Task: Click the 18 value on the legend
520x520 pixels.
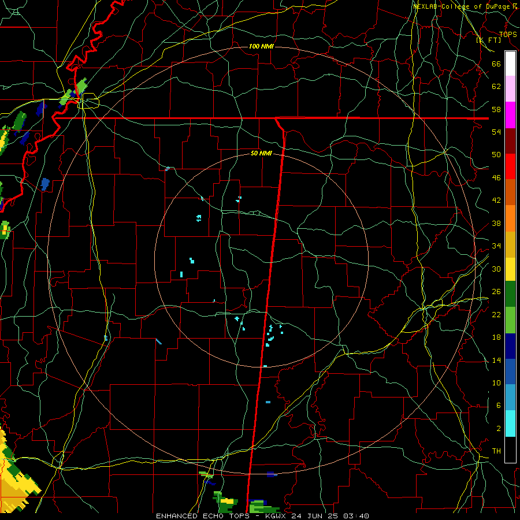Action: tap(496, 337)
